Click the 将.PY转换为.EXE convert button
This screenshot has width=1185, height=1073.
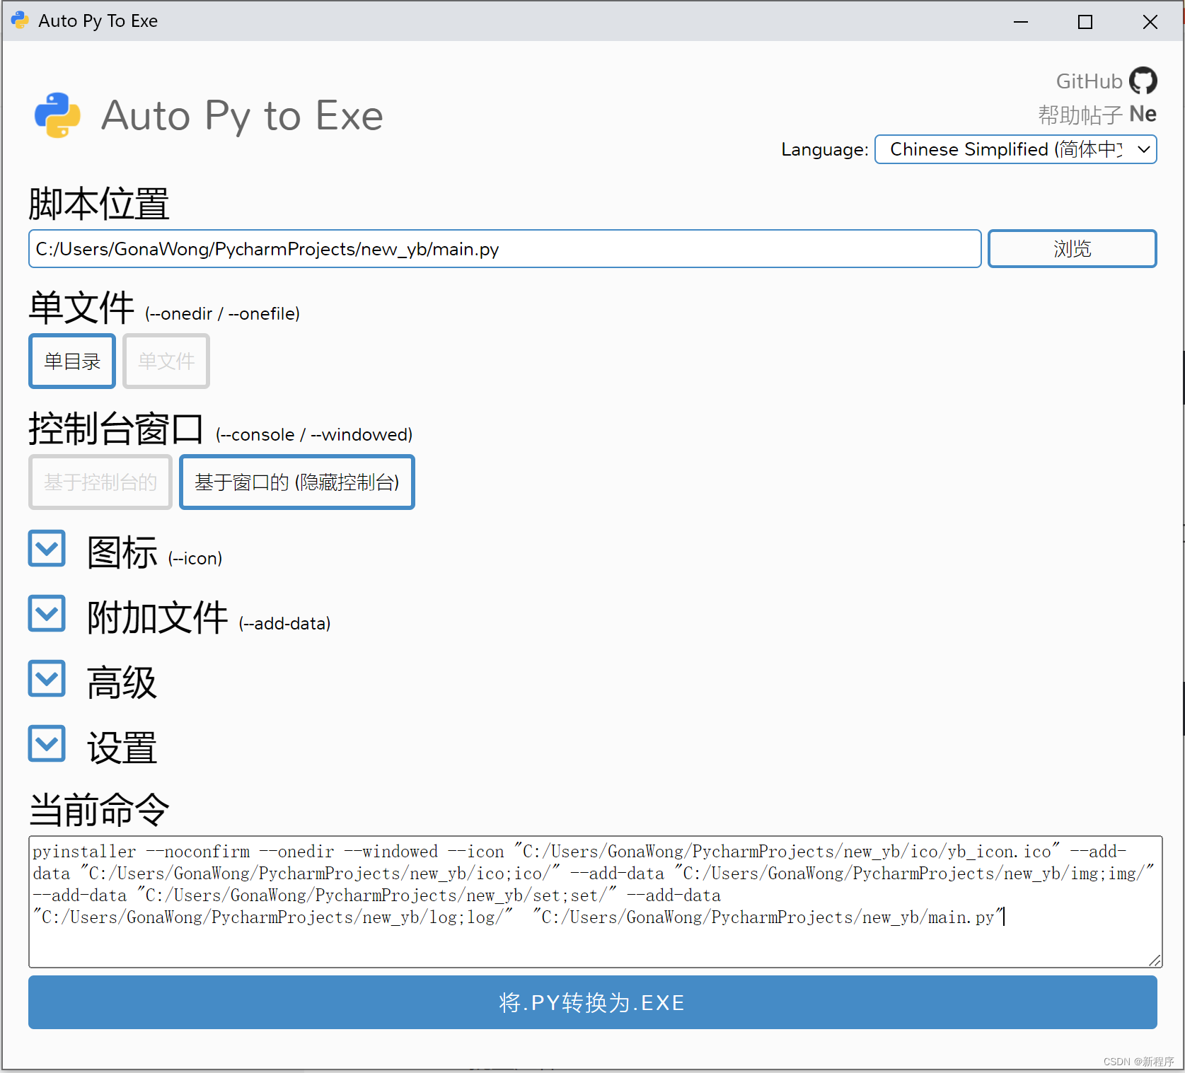pos(593,1002)
